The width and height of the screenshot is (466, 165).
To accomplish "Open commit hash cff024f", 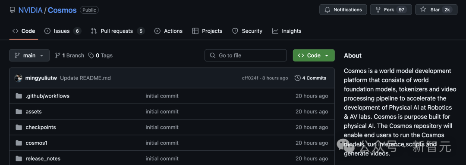I will point(250,78).
